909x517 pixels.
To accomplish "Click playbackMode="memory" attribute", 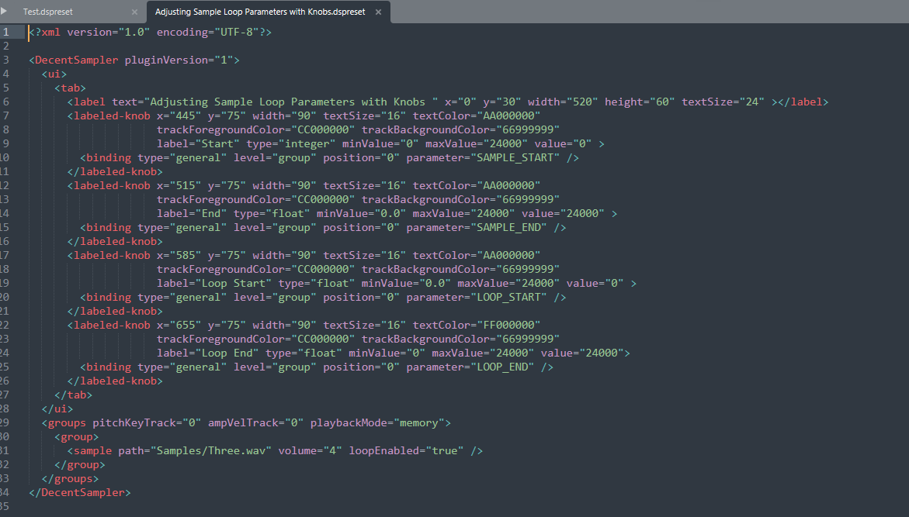I will [377, 422].
